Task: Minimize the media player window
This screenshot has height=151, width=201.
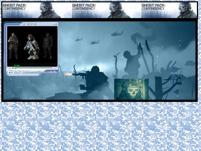Action: pos(54,24)
